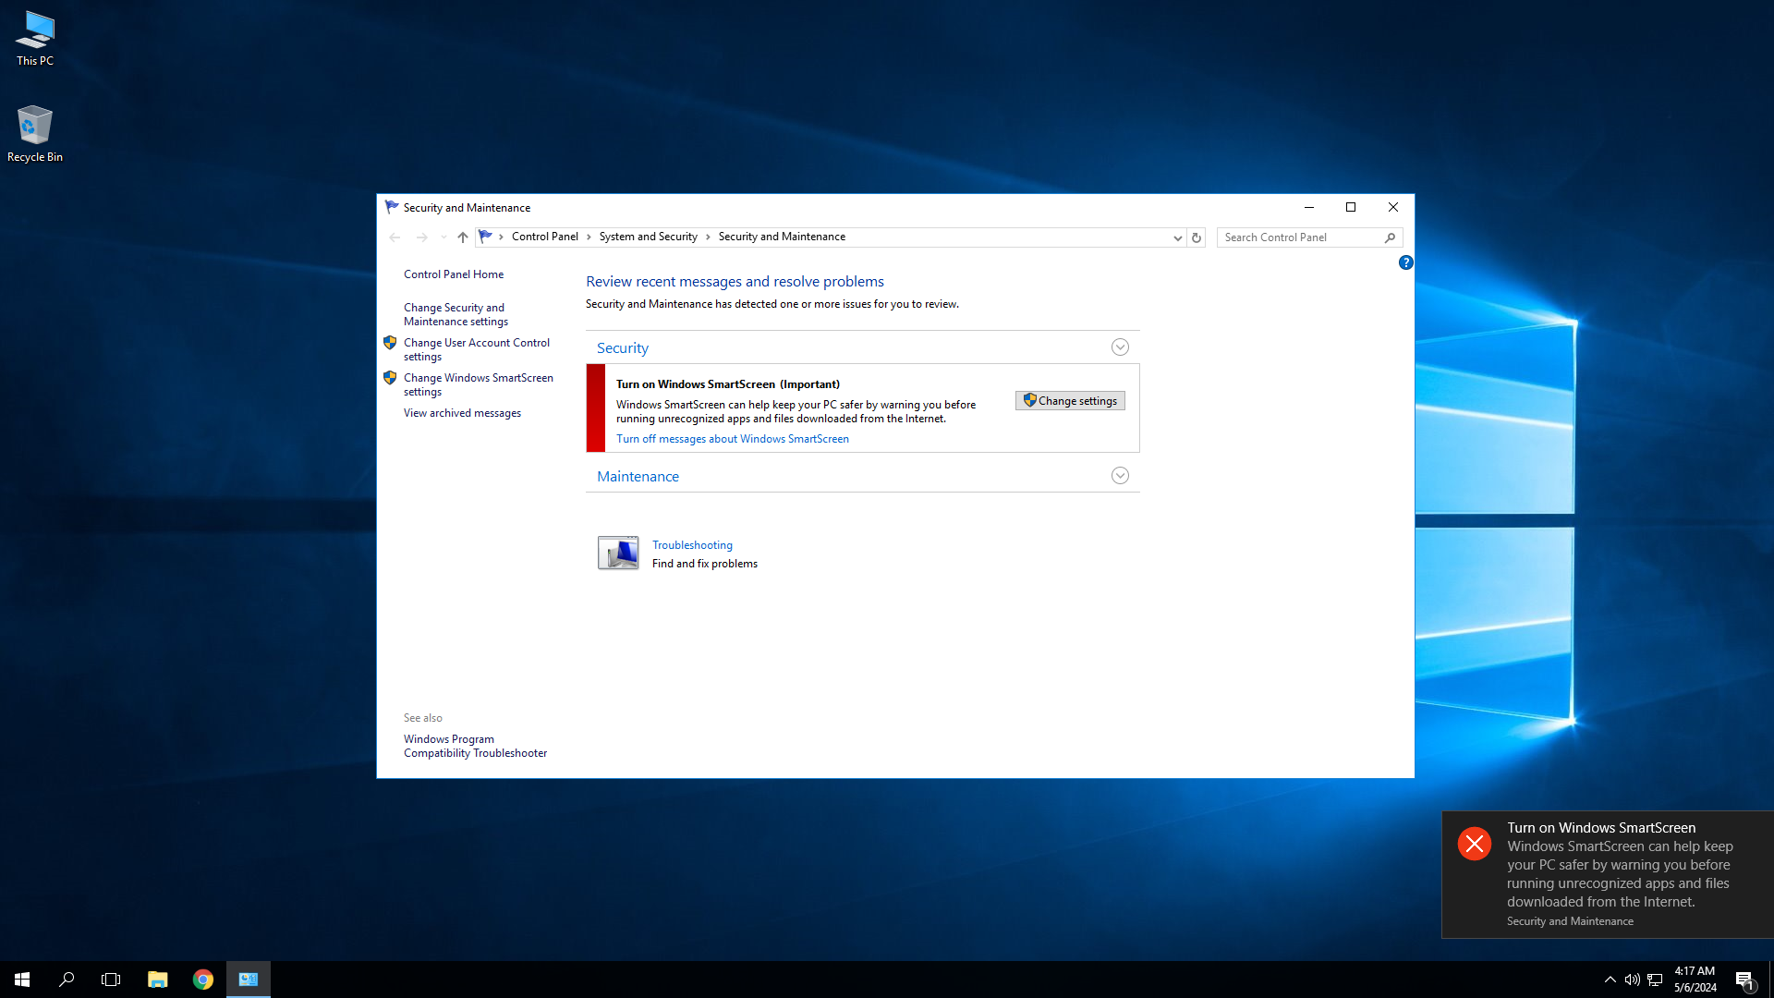Click Security and Maintenance breadcrumb
1774x998 pixels.
click(782, 237)
